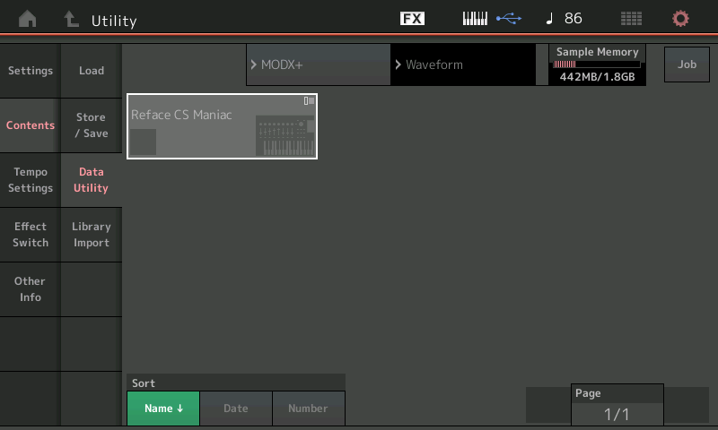Viewport: 718px width, 430px height.
Task: Switch to the Settings tab
Action: pos(31,71)
